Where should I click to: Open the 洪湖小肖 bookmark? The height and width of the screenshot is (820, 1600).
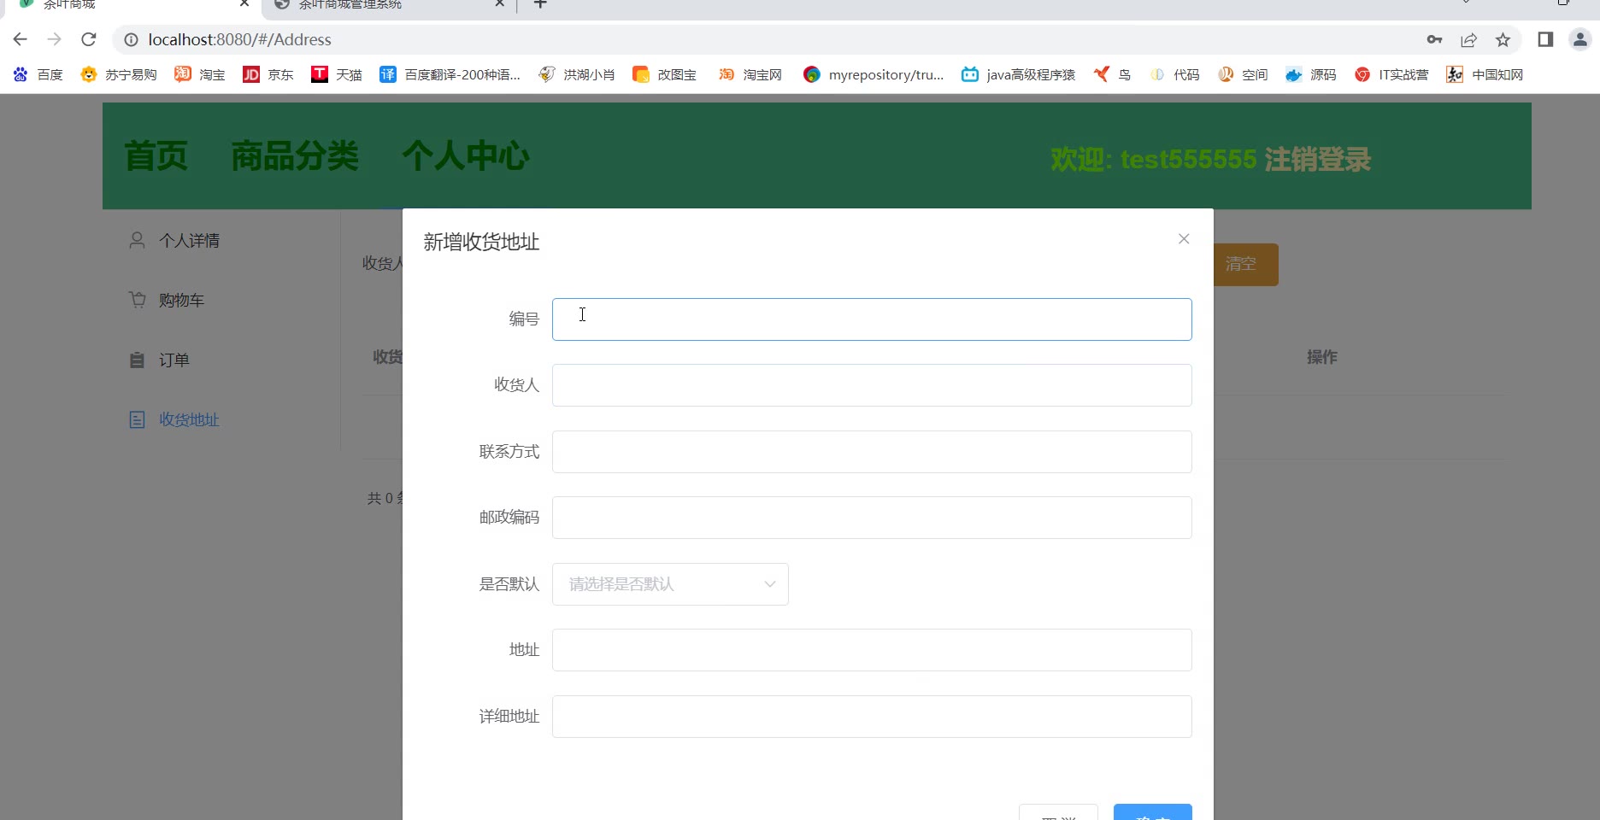pyautogui.click(x=577, y=75)
